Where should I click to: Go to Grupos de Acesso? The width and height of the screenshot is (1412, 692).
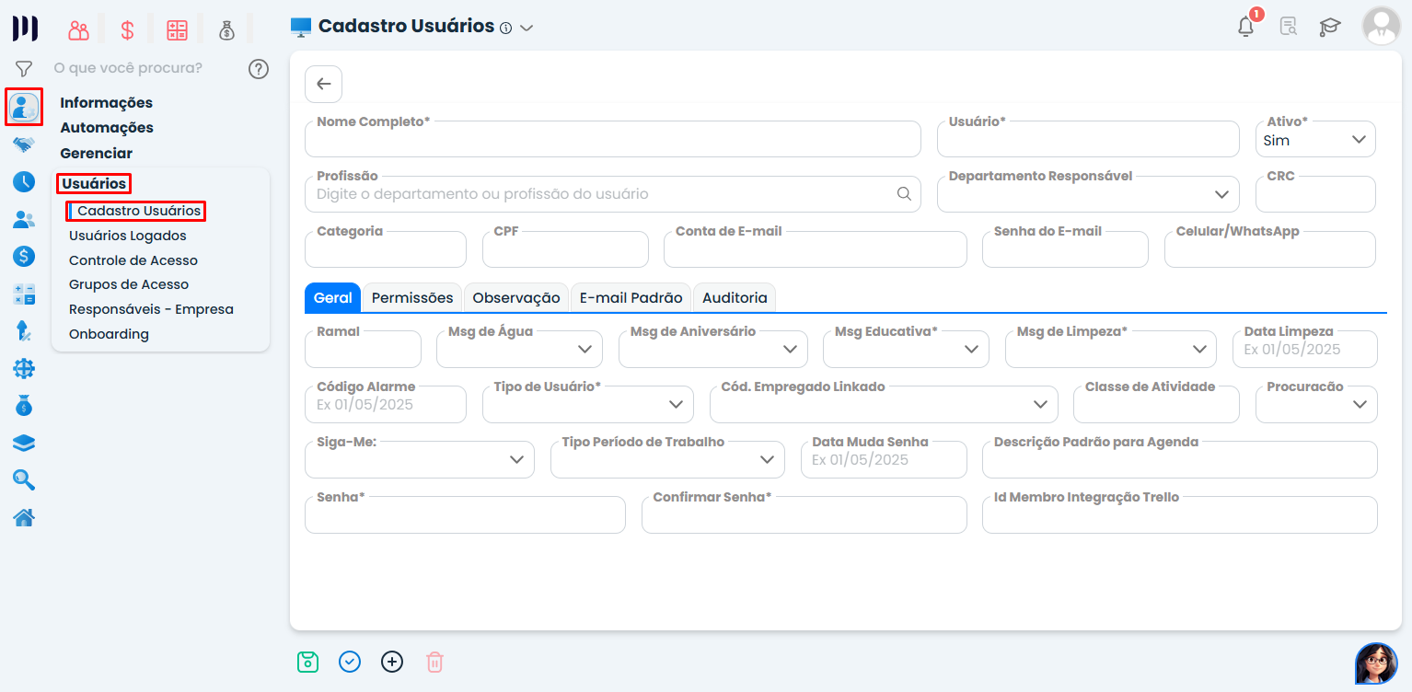click(x=129, y=284)
